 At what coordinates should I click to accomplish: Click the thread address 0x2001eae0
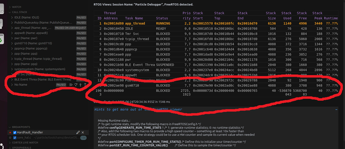[x=114, y=54]
